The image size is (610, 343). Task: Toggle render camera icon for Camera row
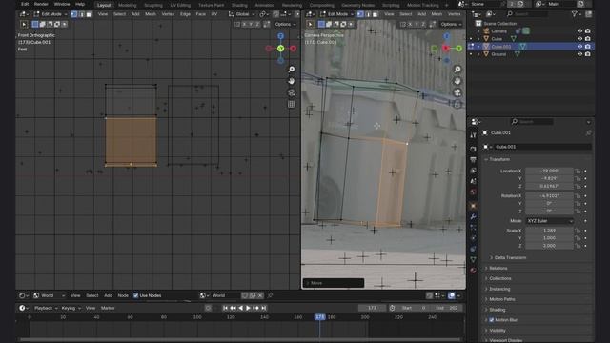coord(587,31)
